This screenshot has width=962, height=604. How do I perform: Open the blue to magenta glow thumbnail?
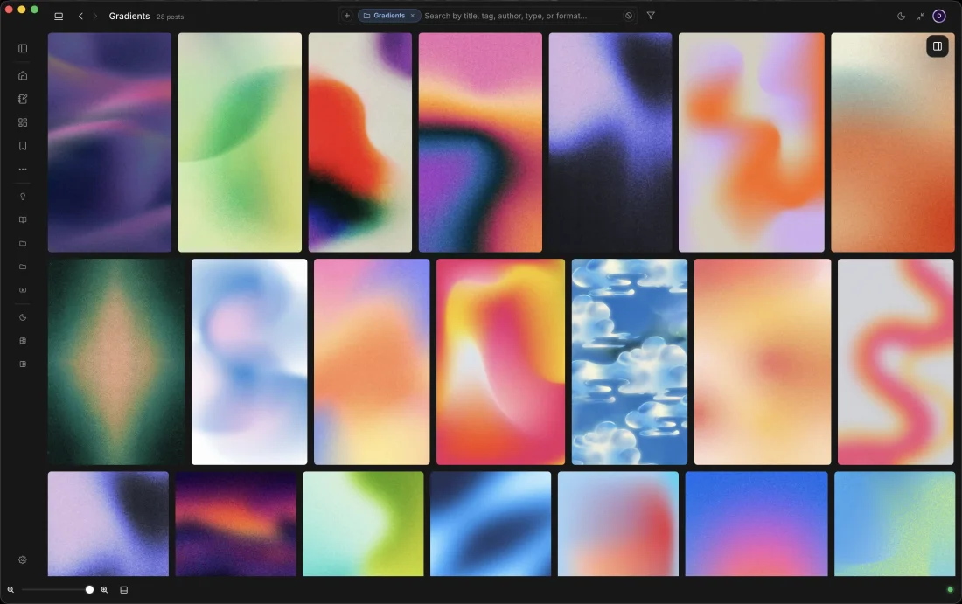pos(756,524)
